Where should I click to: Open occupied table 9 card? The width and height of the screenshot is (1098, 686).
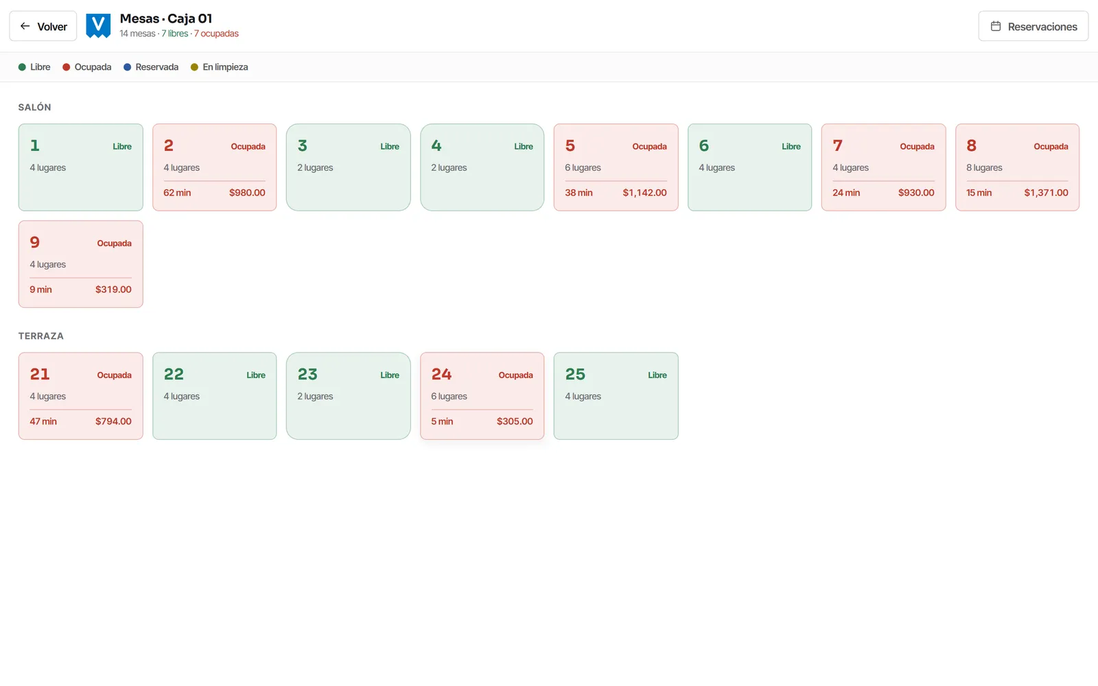(x=81, y=264)
